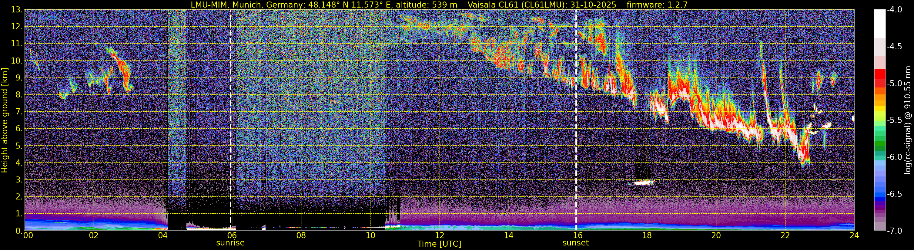The height and width of the screenshot is (250, 914).
Task: Click the white dashed sunset line
Action: (576, 120)
